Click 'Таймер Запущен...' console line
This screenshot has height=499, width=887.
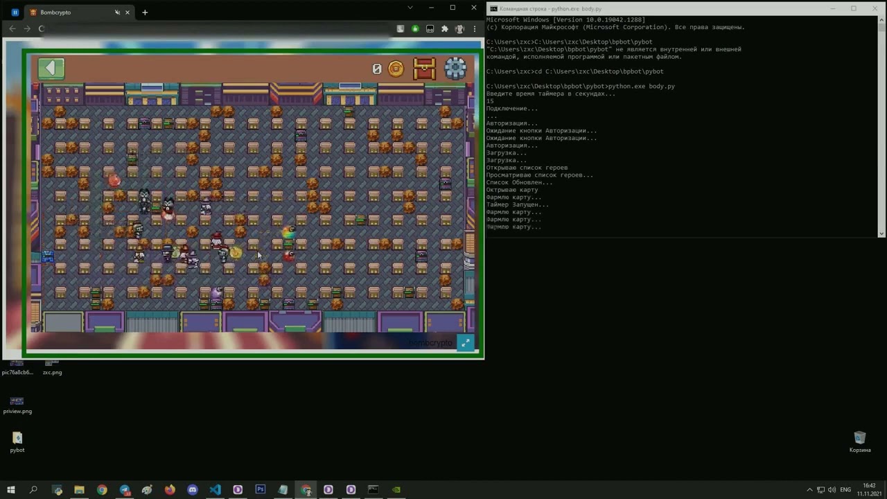coord(518,204)
